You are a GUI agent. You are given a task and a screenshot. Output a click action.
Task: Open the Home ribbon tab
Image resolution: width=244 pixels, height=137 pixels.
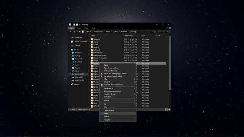79,28
